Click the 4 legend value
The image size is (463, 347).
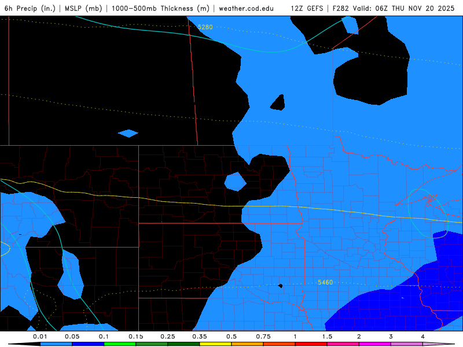(x=423, y=337)
